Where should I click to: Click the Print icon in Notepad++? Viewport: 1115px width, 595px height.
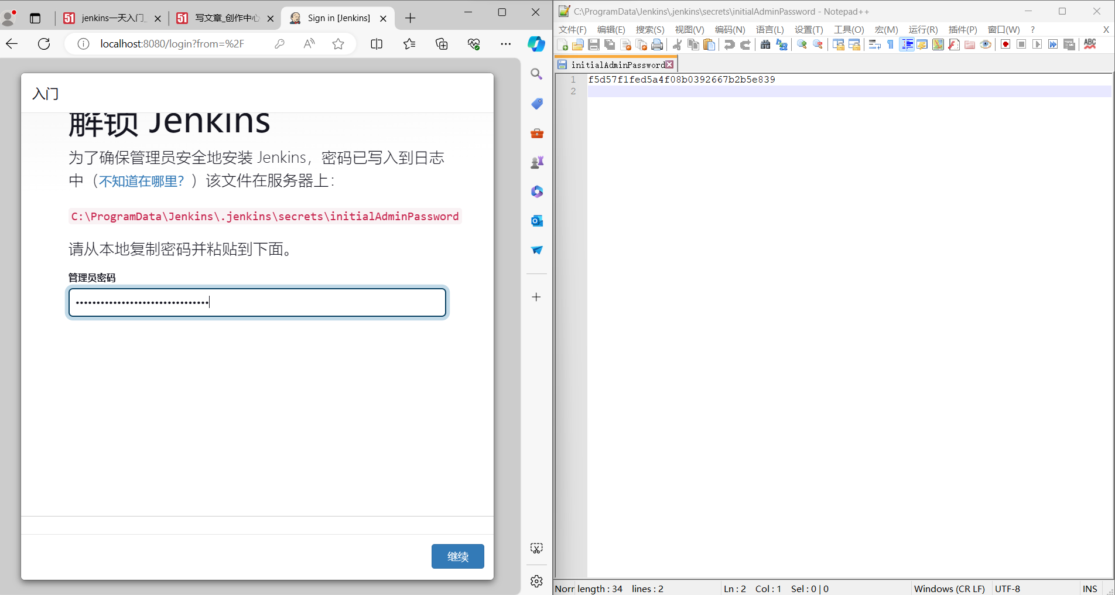(657, 45)
